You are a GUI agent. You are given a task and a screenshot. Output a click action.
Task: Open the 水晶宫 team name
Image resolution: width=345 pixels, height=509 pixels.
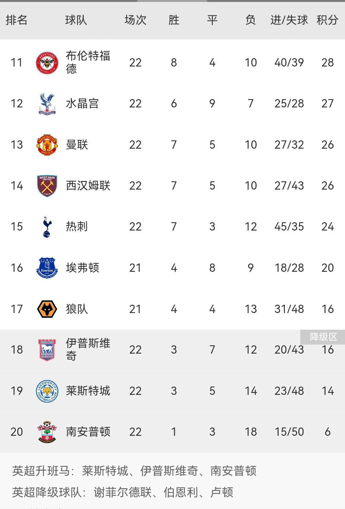82,104
